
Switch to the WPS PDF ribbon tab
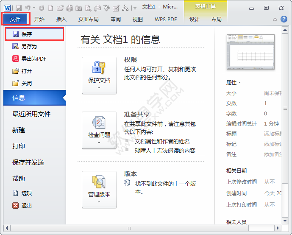click(x=165, y=19)
